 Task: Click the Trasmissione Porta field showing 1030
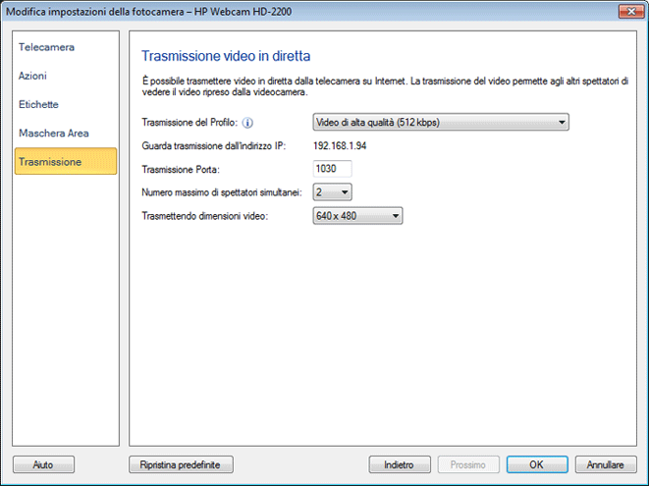332,169
